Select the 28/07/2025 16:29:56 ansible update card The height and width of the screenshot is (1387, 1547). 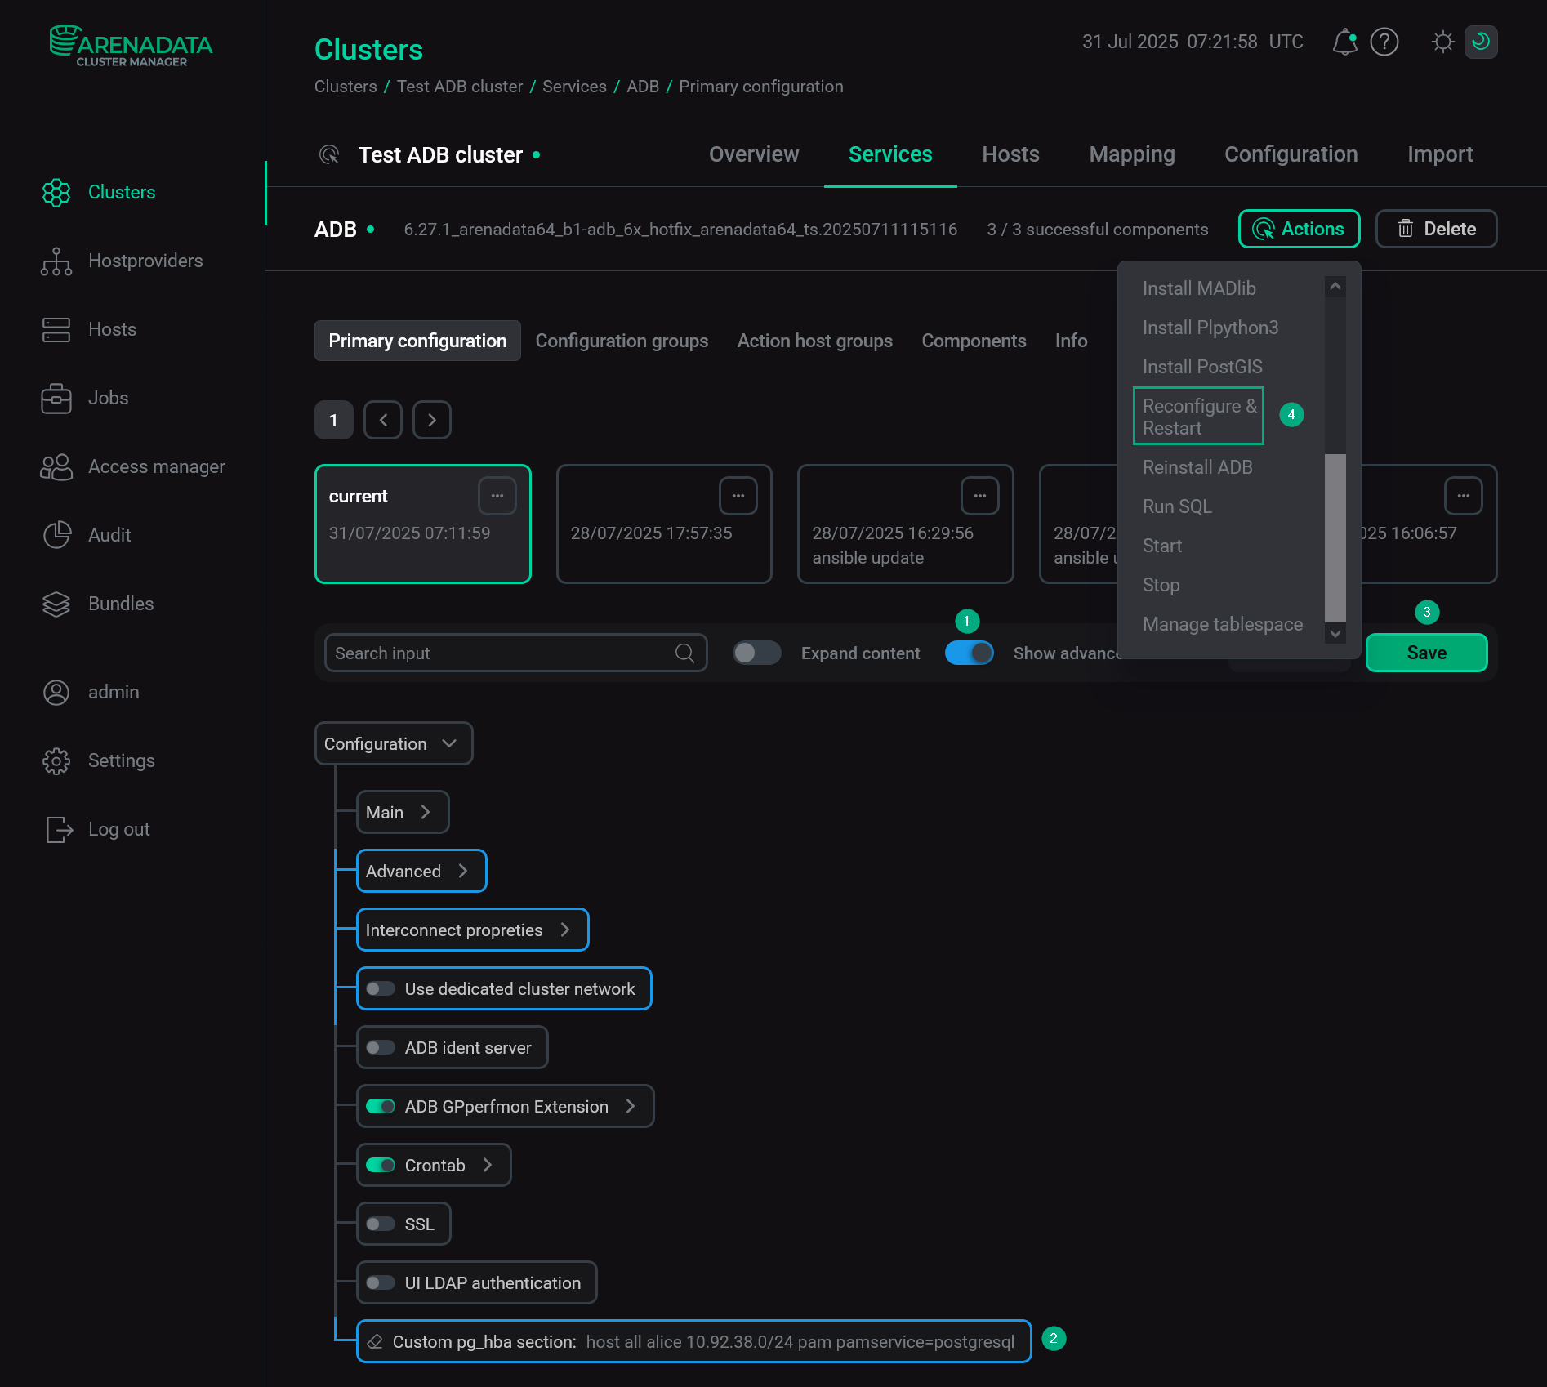pyautogui.click(x=905, y=524)
